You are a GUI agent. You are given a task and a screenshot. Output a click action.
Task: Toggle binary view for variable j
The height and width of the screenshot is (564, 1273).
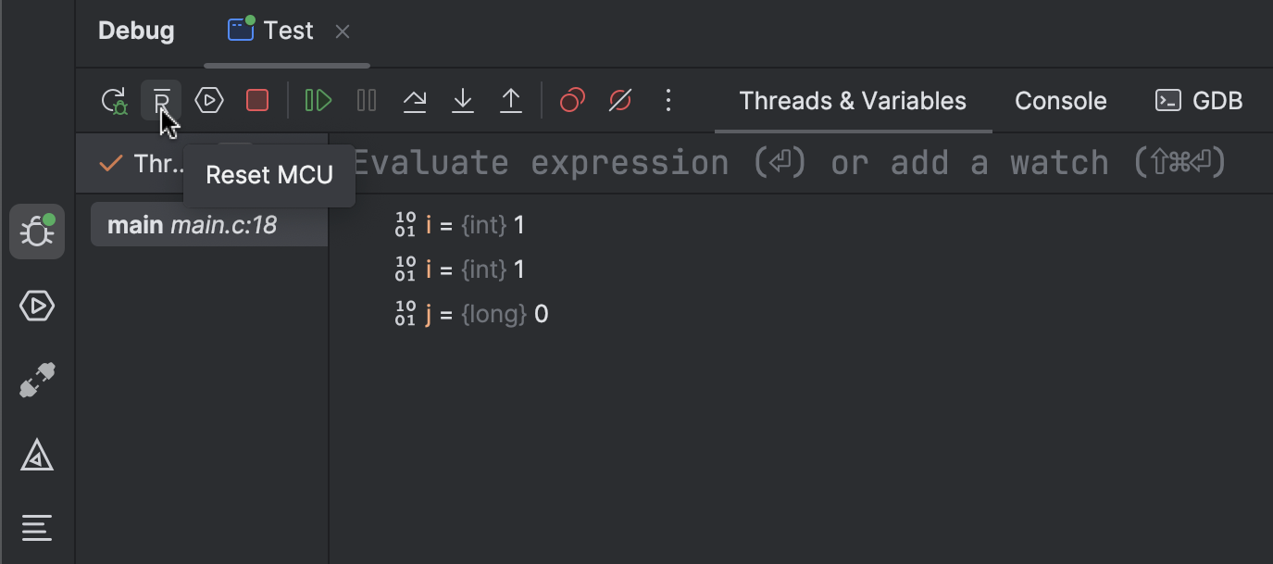pos(405,313)
